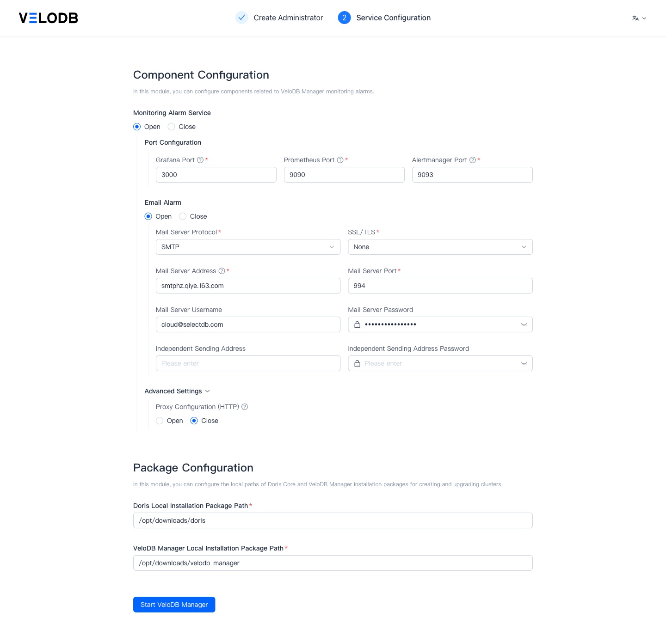Click the Prometheus Port help icon
The image size is (666, 624).
pos(340,160)
